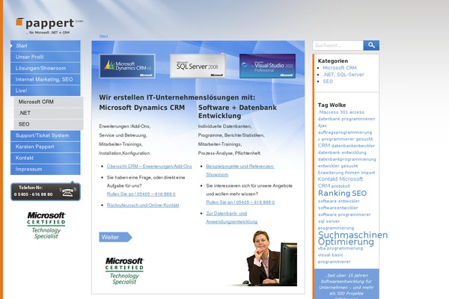The height and width of the screenshot is (299, 449).
Task: Select .NET, SQL-Server category
Action: (343, 75)
